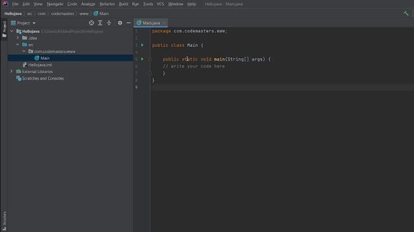Image resolution: width=414 pixels, height=232 pixels.
Task: Click codemasters breadcrumb segment
Action: point(63,14)
